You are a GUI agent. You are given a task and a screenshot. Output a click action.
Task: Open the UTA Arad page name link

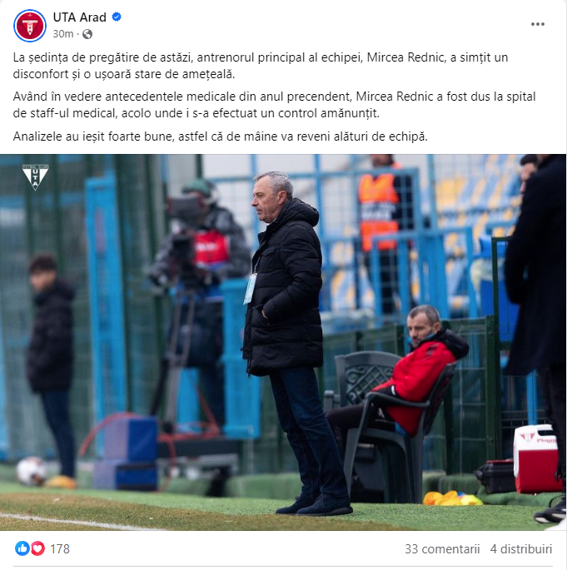(x=80, y=17)
